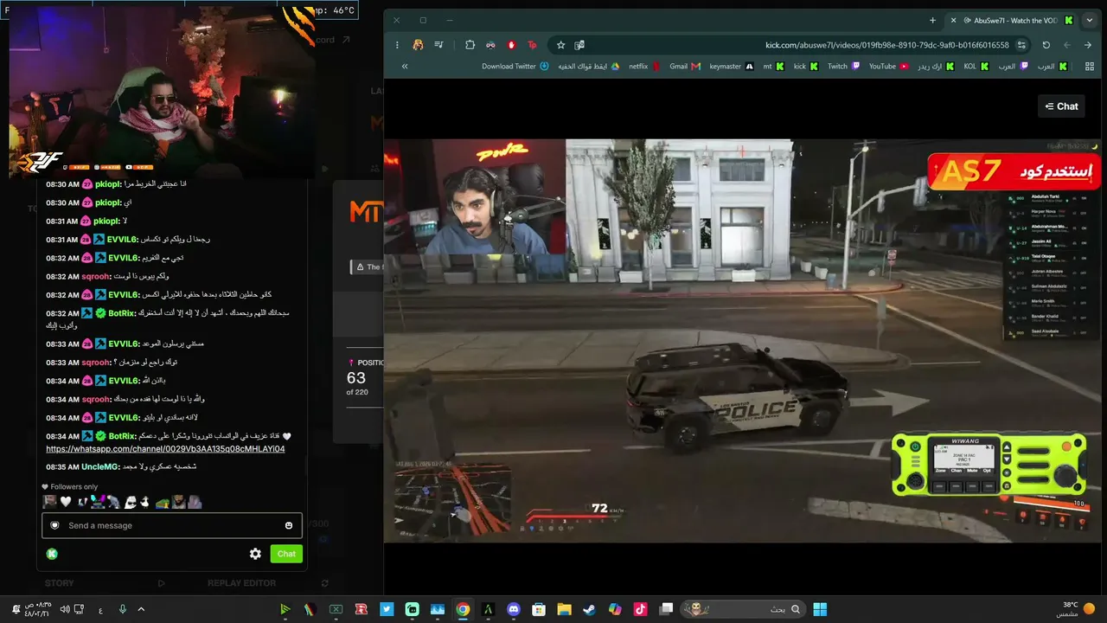Open the Chrome Extensions puzzle icon
Viewport: 1107px width, 623px height.
pos(470,45)
